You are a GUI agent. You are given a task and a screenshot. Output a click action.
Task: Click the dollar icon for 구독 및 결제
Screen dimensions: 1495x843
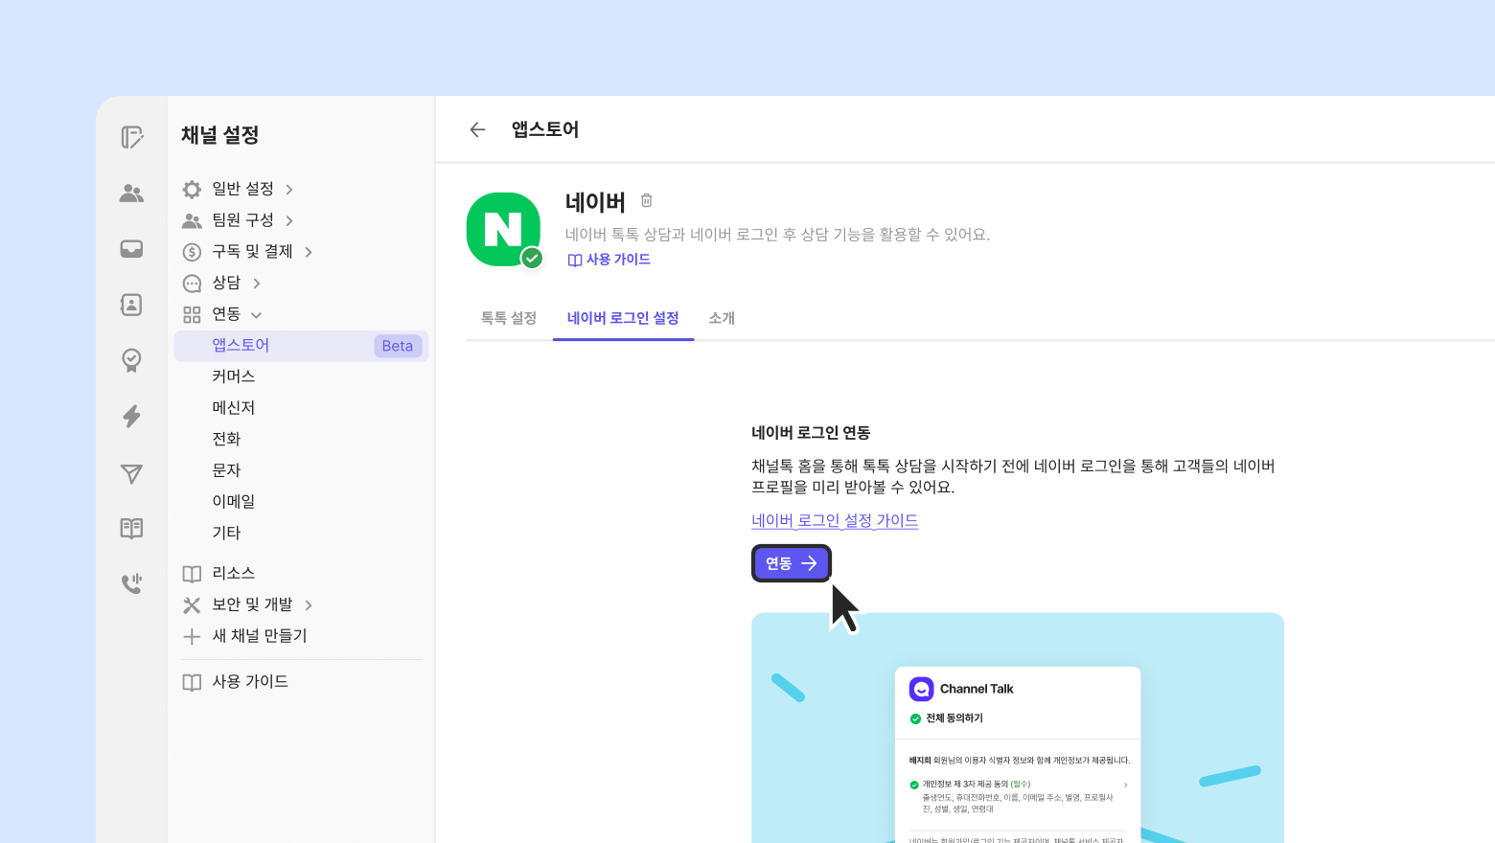(x=192, y=252)
